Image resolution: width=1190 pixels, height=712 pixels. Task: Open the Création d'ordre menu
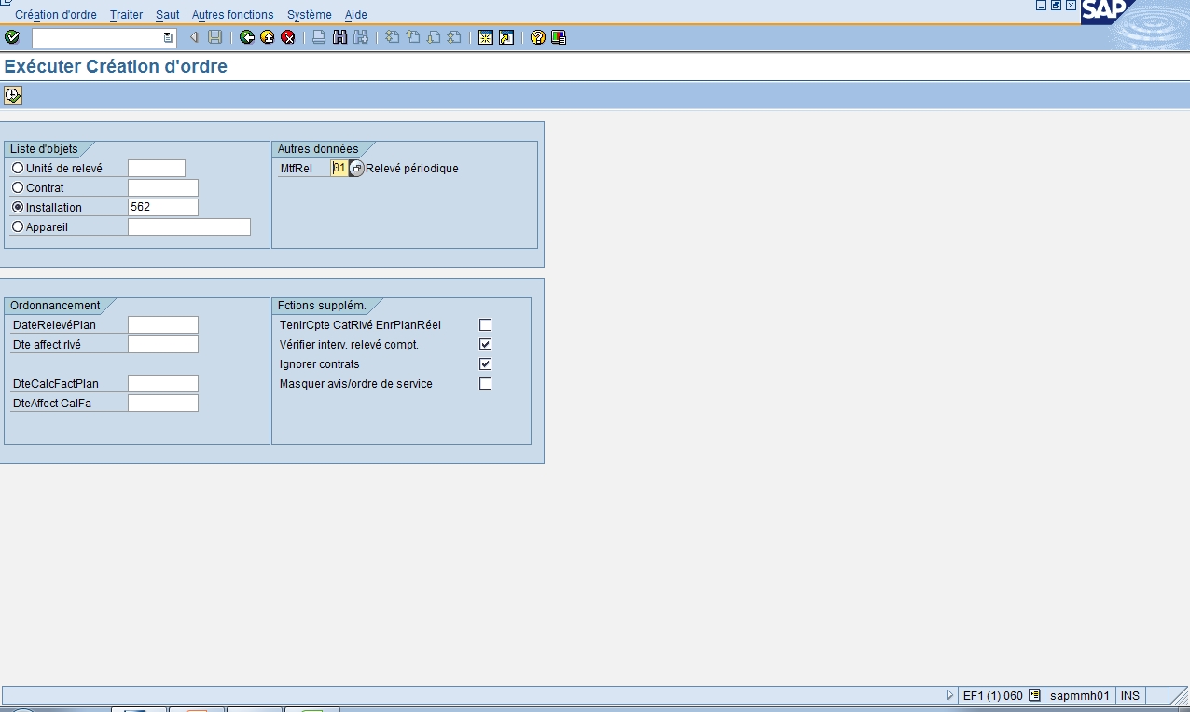(56, 15)
